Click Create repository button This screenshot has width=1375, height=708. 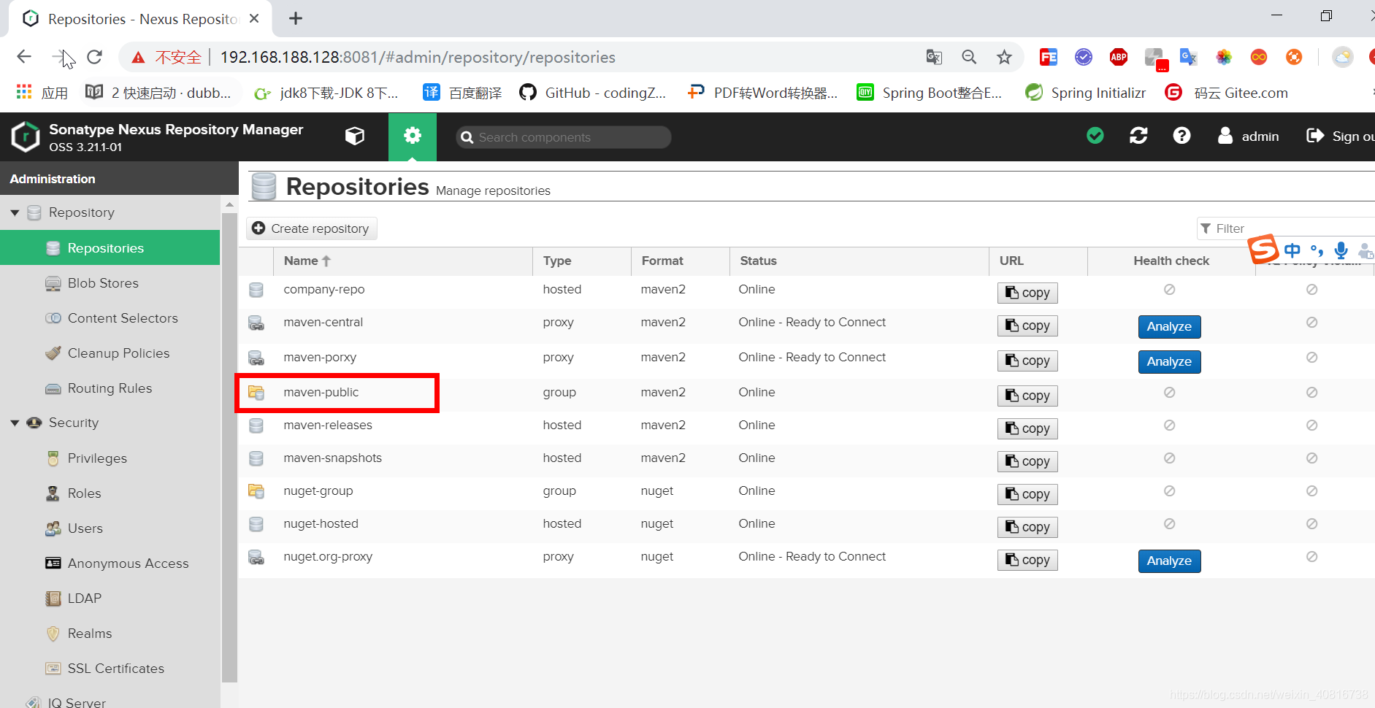(x=312, y=228)
